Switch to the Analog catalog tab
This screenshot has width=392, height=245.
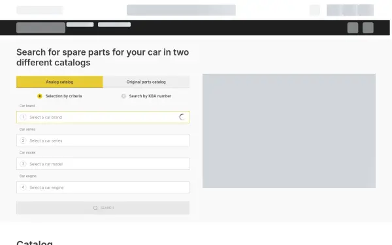[x=59, y=82]
